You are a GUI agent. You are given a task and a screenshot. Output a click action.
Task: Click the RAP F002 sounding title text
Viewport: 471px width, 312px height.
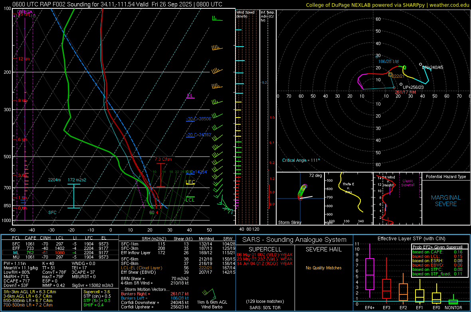[x=117, y=4]
